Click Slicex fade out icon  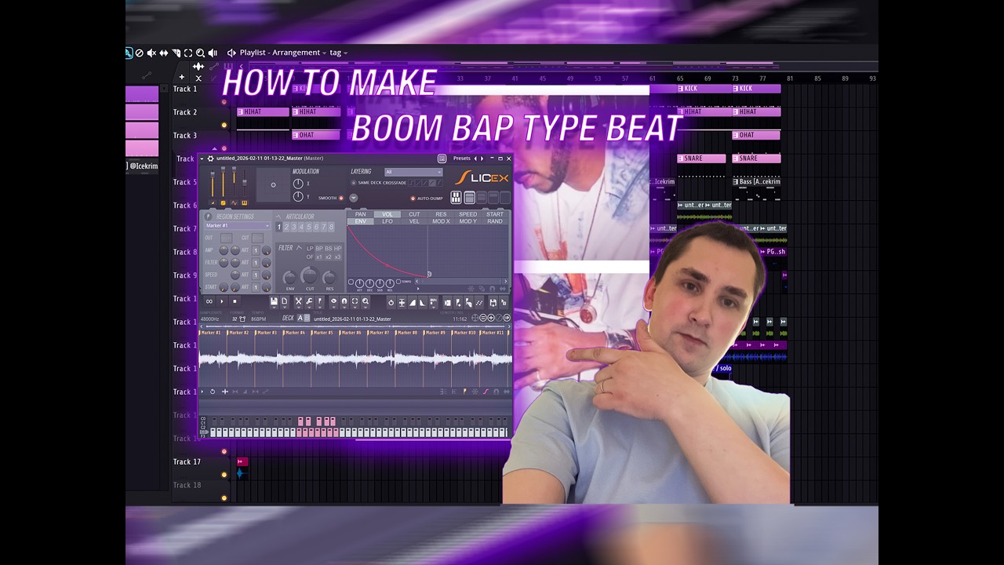[423, 303]
